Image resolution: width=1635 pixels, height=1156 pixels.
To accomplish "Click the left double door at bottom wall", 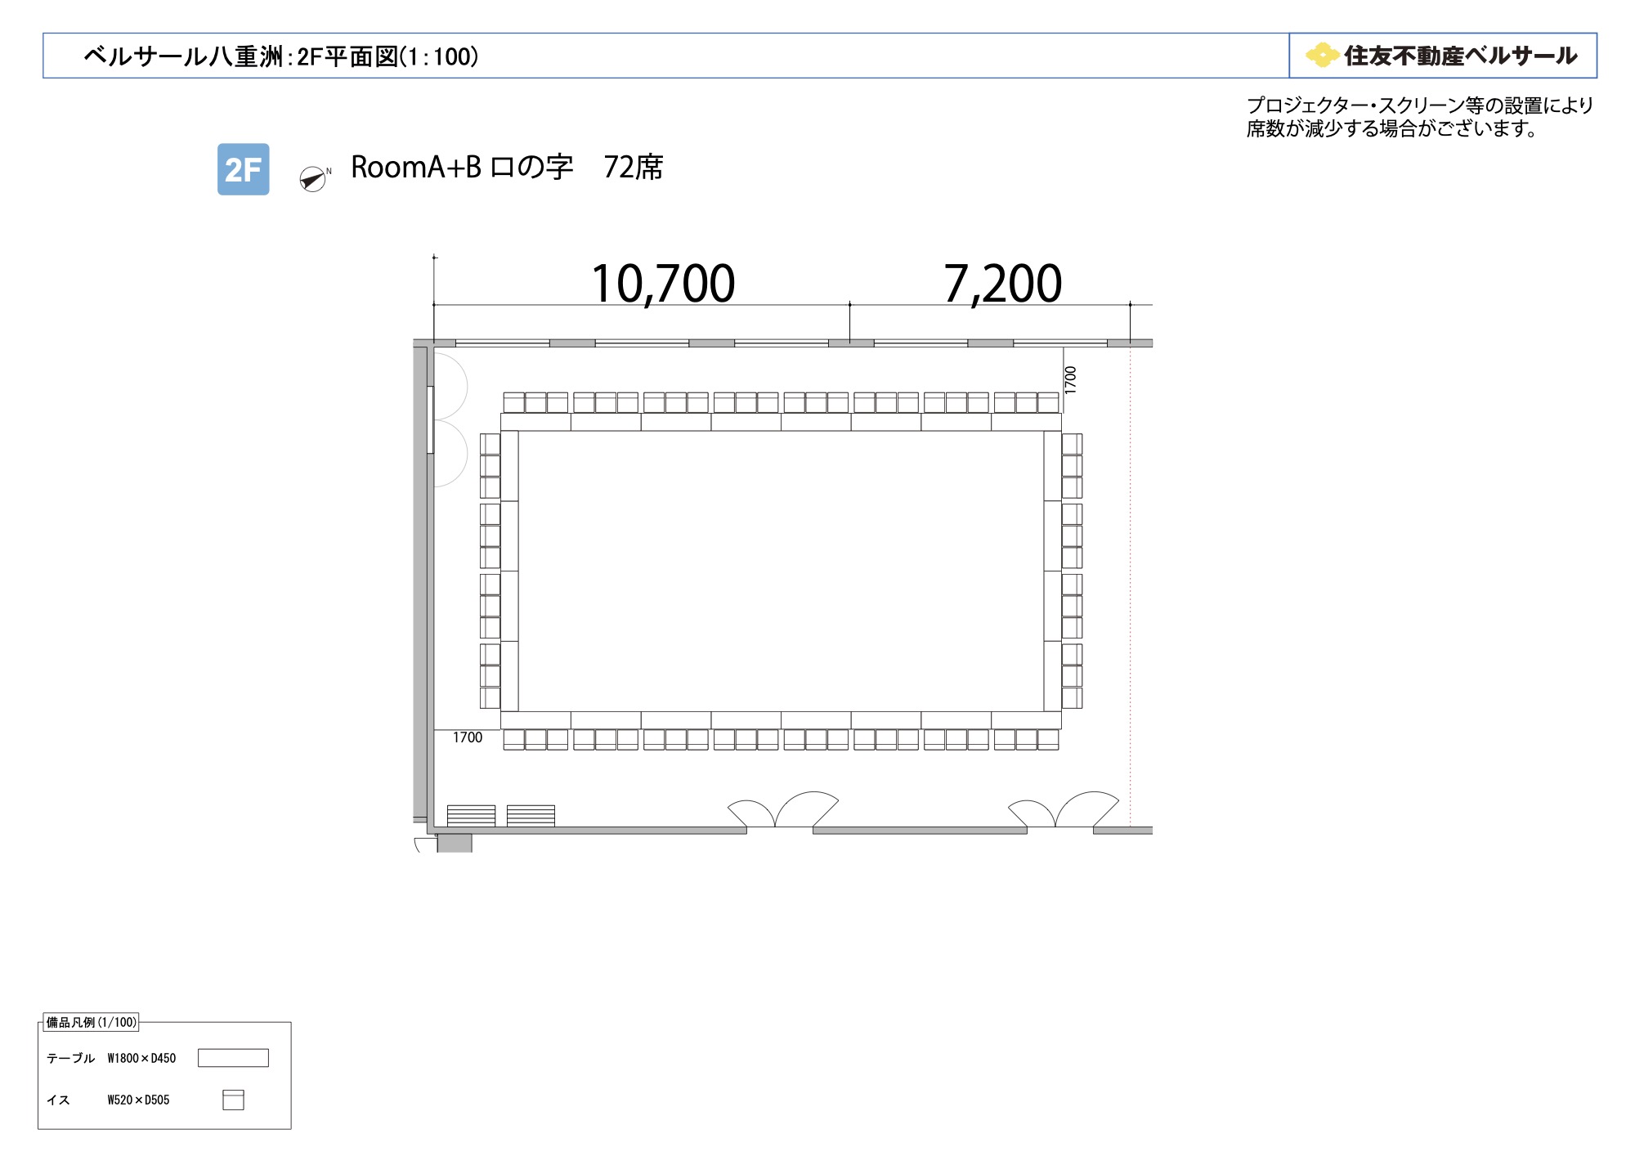I will (782, 810).
